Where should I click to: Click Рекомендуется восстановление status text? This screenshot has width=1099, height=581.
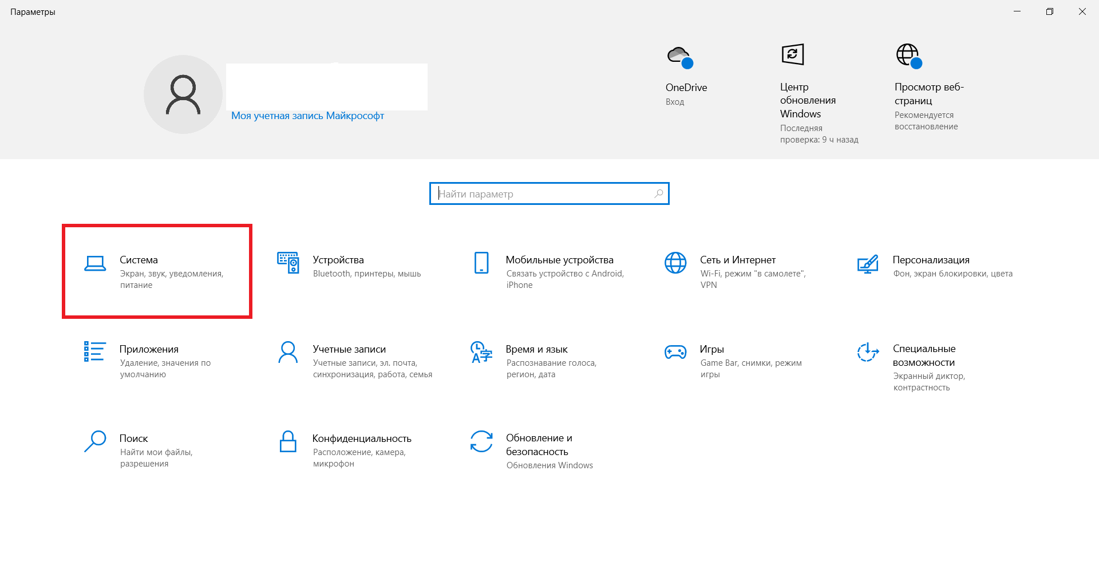tap(926, 121)
